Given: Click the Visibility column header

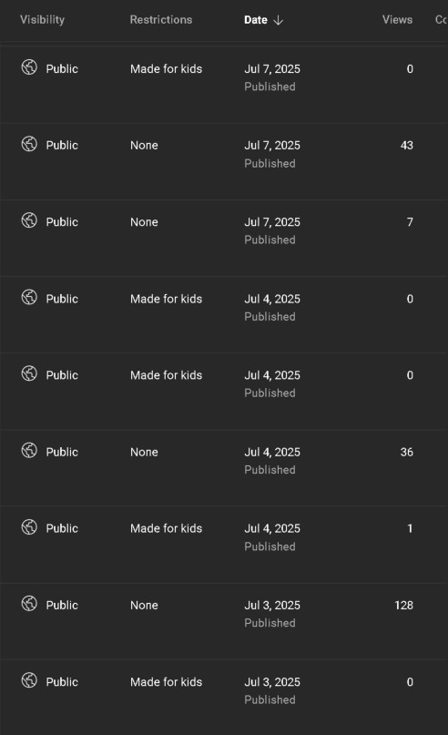Looking at the screenshot, I should point(42,20).
